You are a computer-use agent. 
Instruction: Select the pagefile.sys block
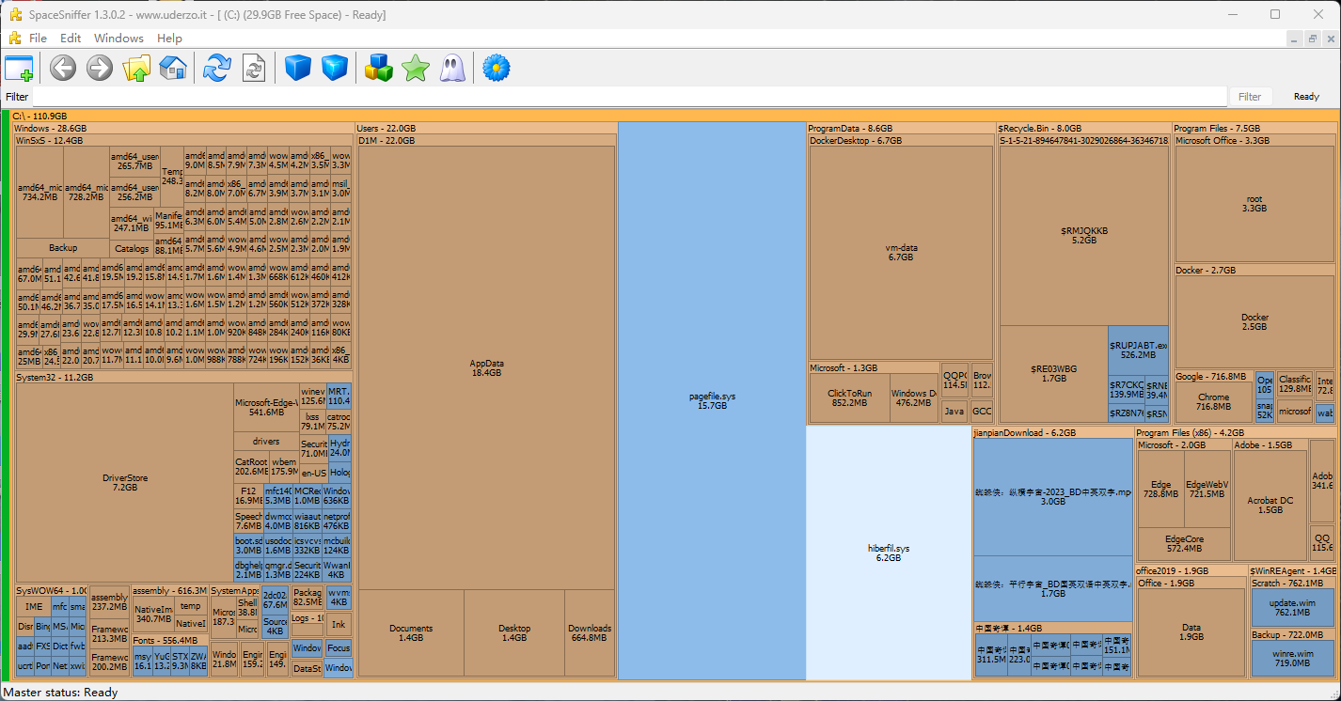(x=712, y=400)
